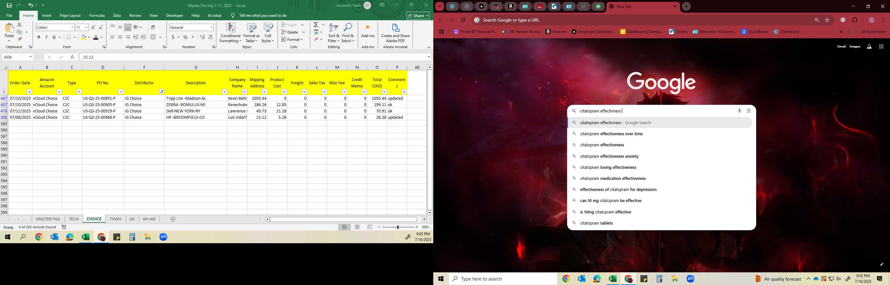The width and height of the screenshot is (890, 285).
Task: Open Find & Select options
Action: point(348,33)
